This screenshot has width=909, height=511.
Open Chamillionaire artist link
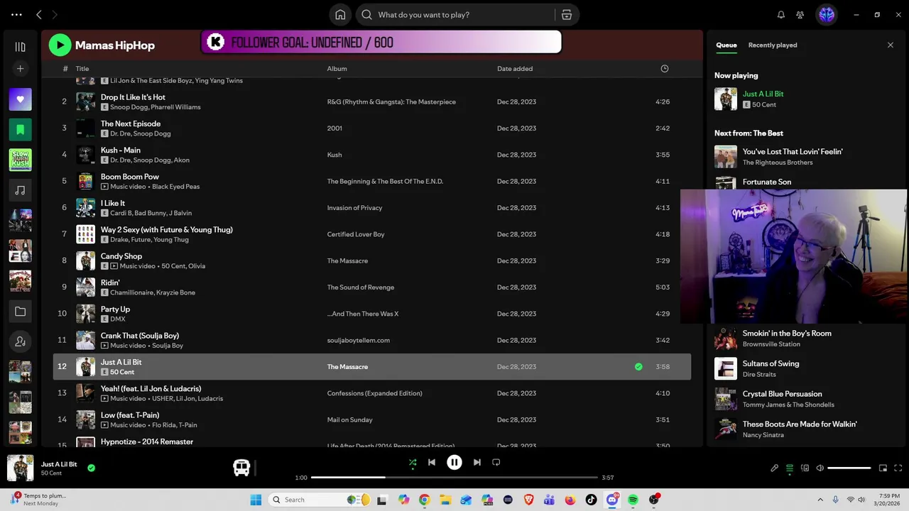pos(131,292)
